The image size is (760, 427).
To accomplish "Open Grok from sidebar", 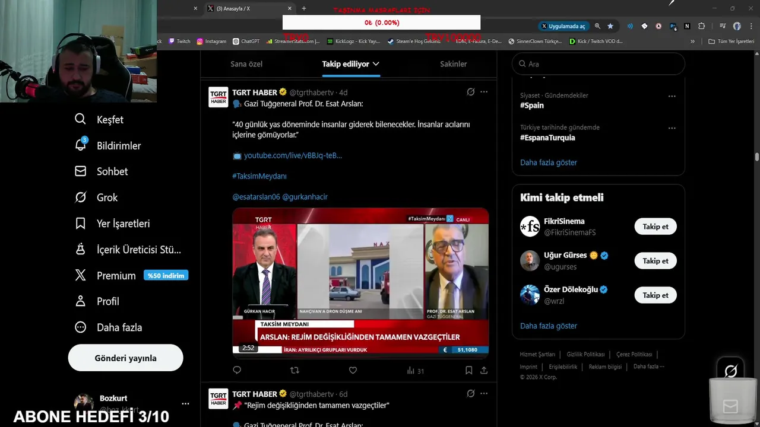I will [x=96, y=197].
